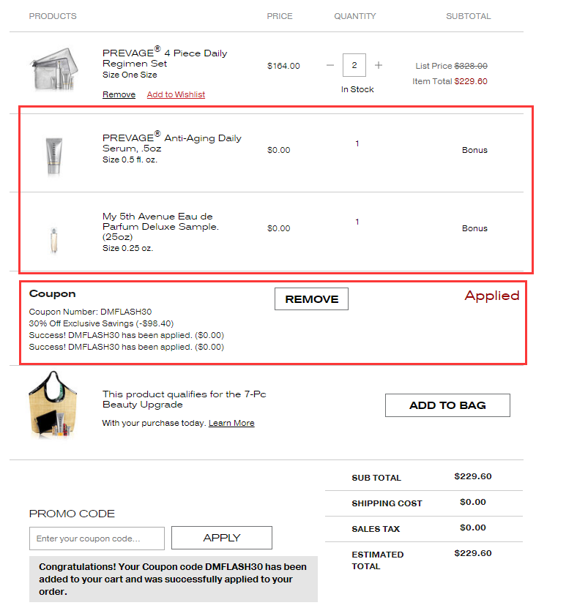577x608 pixels.
Task: Add the regimen set to Wishlist
Action: click(176, 94)
